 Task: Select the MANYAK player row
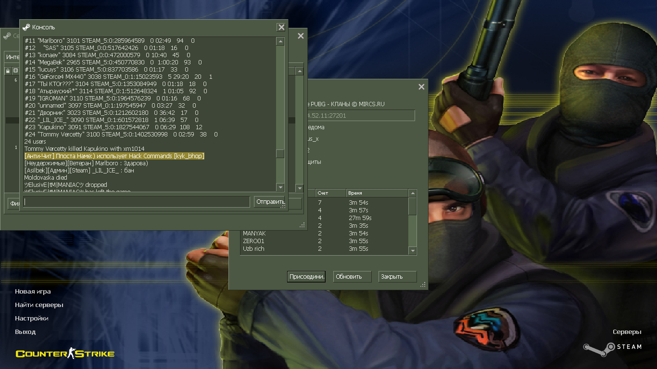tap(324, 234)
